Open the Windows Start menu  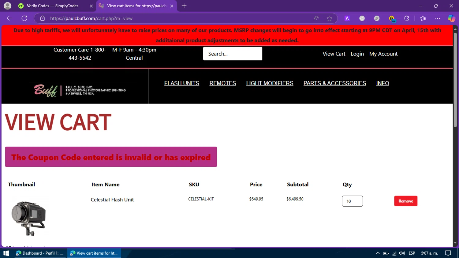(x=6, y=253)
